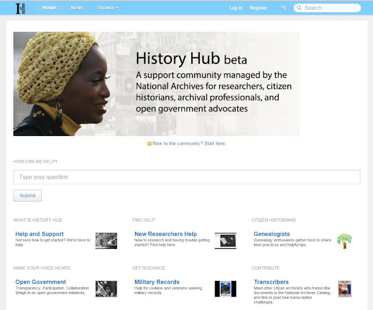Click the 'FIND HELP' heading text

pos(143,220)
